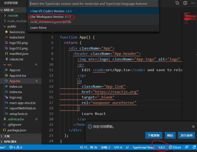Open errors and warnings count in status bar
The image size is (197, 152).
pos(16,147)
